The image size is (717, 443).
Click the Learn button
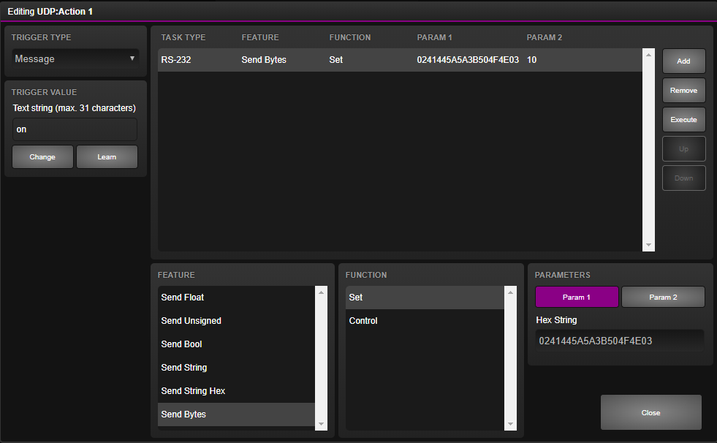pyautogui.click(x=107, y=157)
